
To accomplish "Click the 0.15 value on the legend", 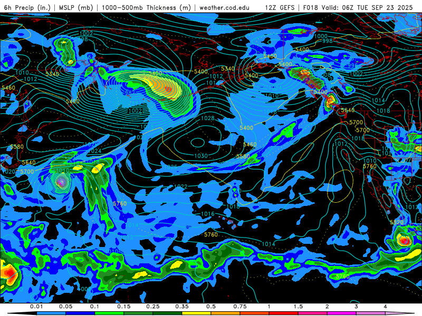I will 124,307.
